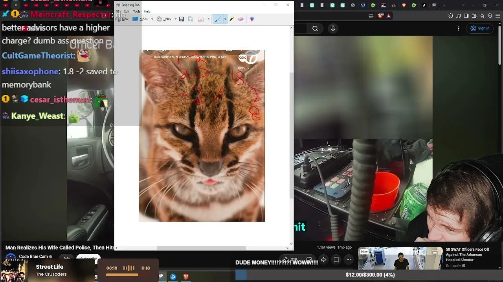Open the Brave Shields lion icon

click(x=380, y=16)
